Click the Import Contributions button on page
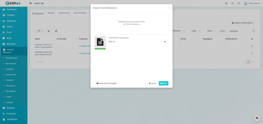 pyautogui.click(x=242, y=23)
